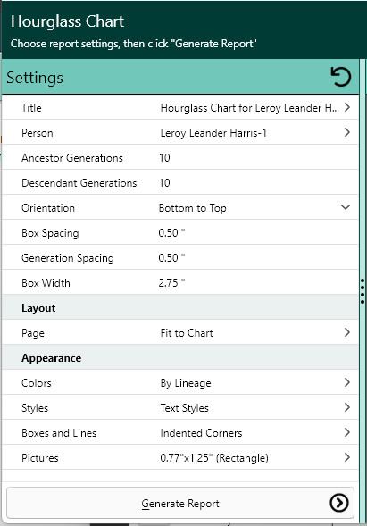The width and height of the screenshot is (367, 526).
Task: Click the Title row label
Action: point(31,108)
